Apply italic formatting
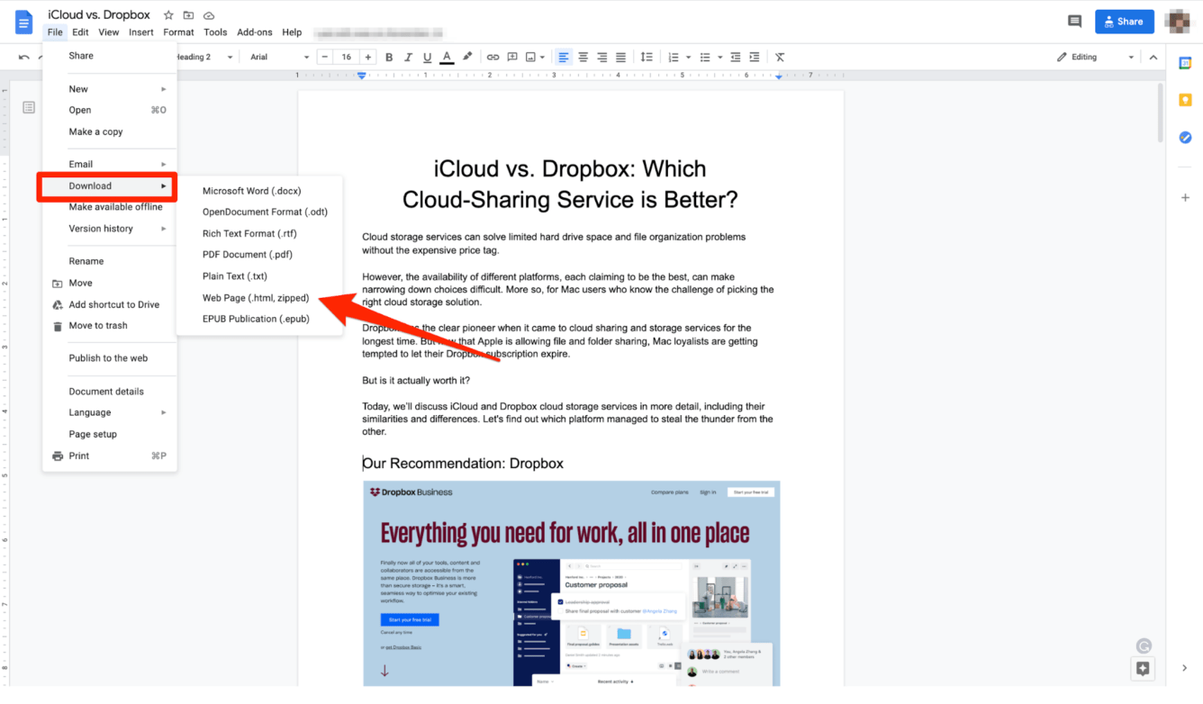Screen dimensions: 1203x704 pyautogui.click(x=408, y=57)
